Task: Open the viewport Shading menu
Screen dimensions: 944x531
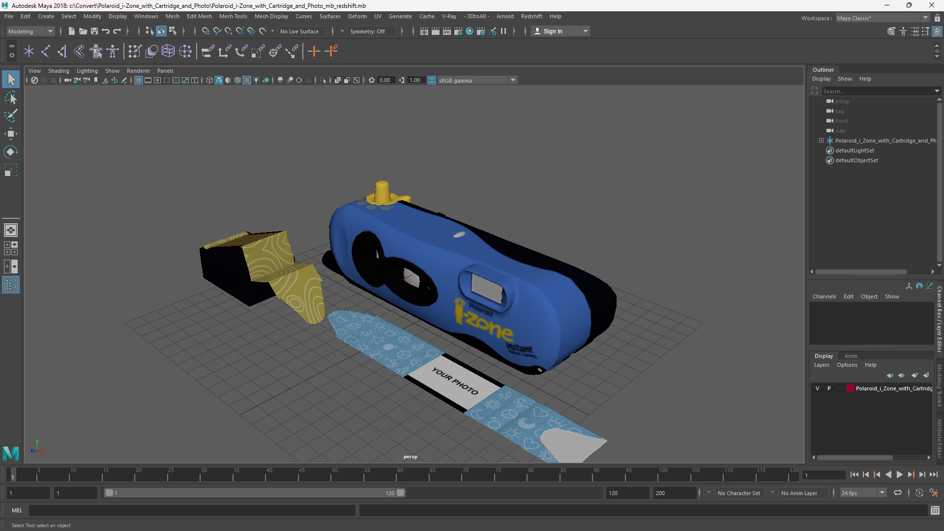Action: pyautogui.click(x=59, y=71)
